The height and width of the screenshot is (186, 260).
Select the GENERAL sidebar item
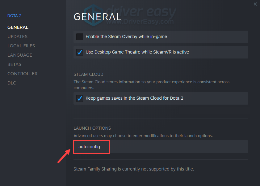(x=18, y=27)
